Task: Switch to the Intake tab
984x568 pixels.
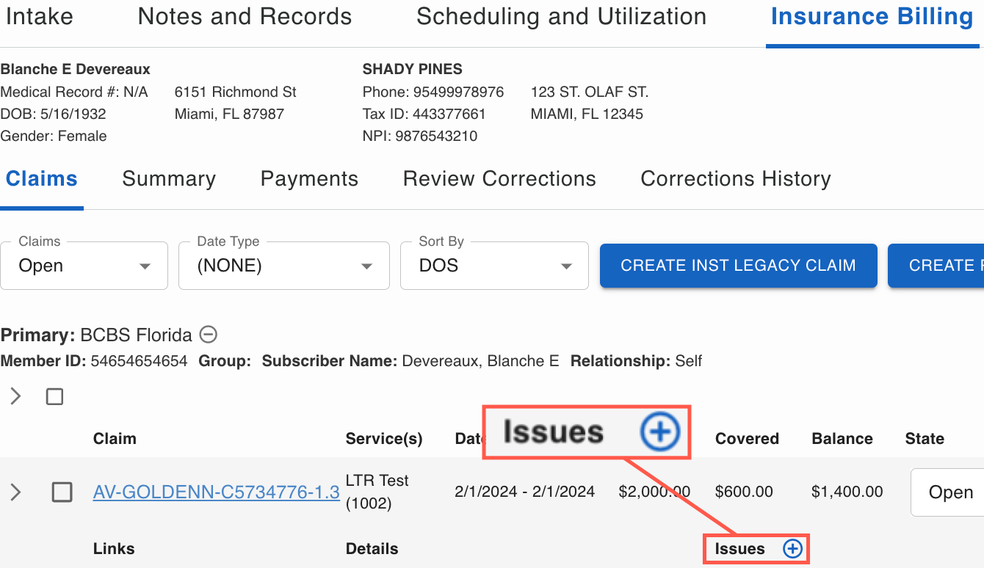Action: pos(39,17)
